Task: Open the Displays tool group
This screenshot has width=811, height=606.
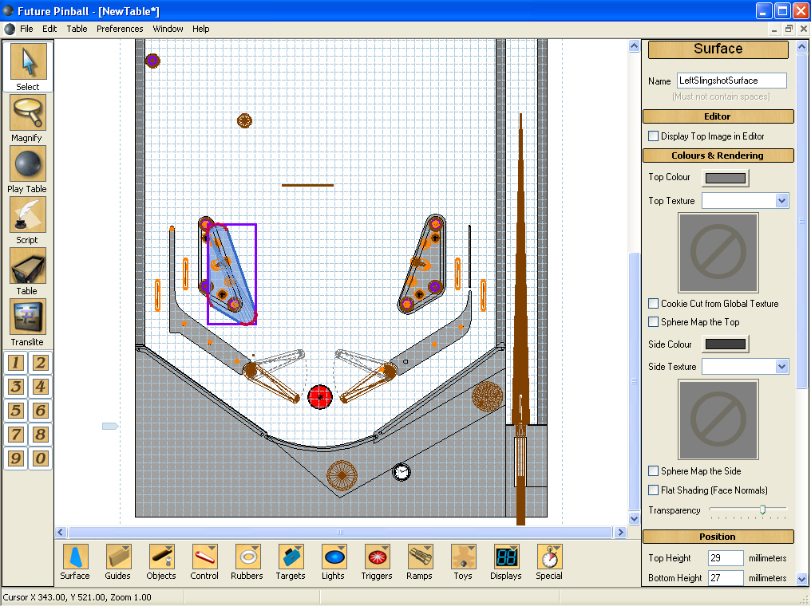Action: tap(506, 562)
